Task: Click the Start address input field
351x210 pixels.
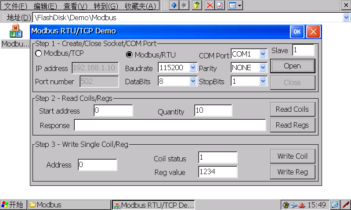Action: coord(113,110)
